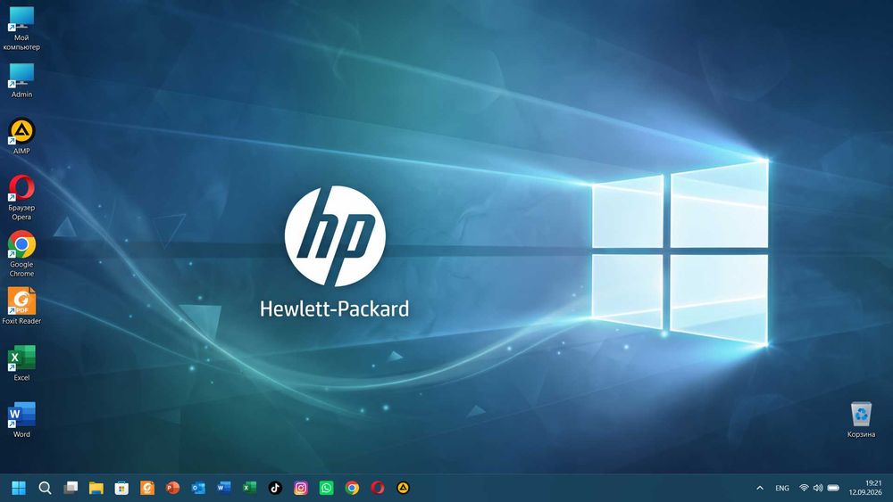Launch Word from the taskbar

coord(224,488)
